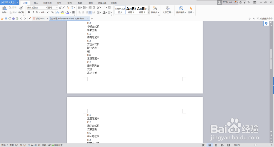Click the print icon
The image size is (274, 147).
click(x=13, y=19)
